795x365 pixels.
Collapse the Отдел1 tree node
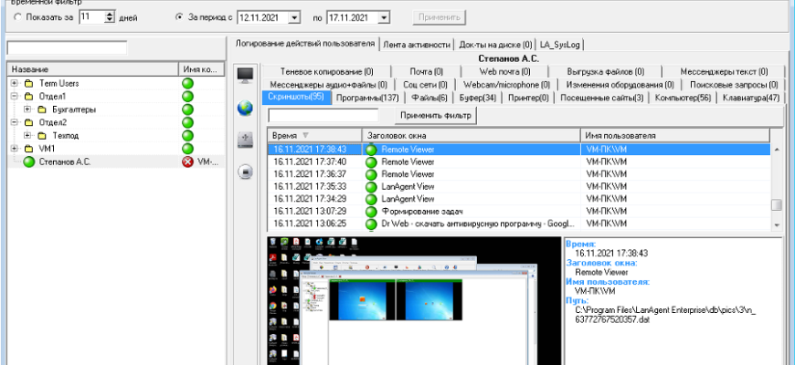[x=15, y=97]
